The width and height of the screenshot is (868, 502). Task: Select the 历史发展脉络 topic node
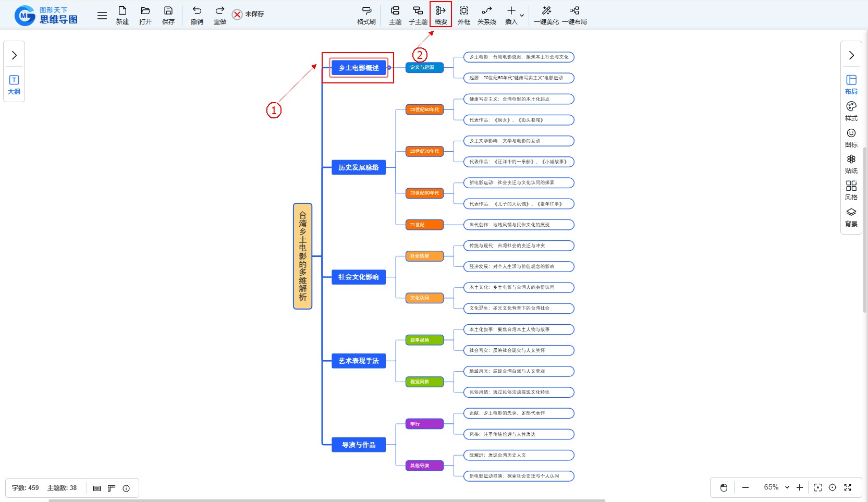tap(359, 167)
